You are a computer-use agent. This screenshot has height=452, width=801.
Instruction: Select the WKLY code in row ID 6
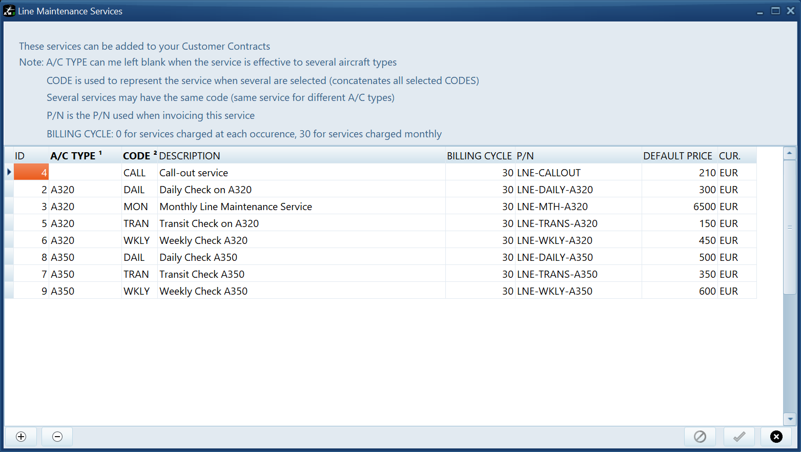pyautogui.click(x=139, y=240)
